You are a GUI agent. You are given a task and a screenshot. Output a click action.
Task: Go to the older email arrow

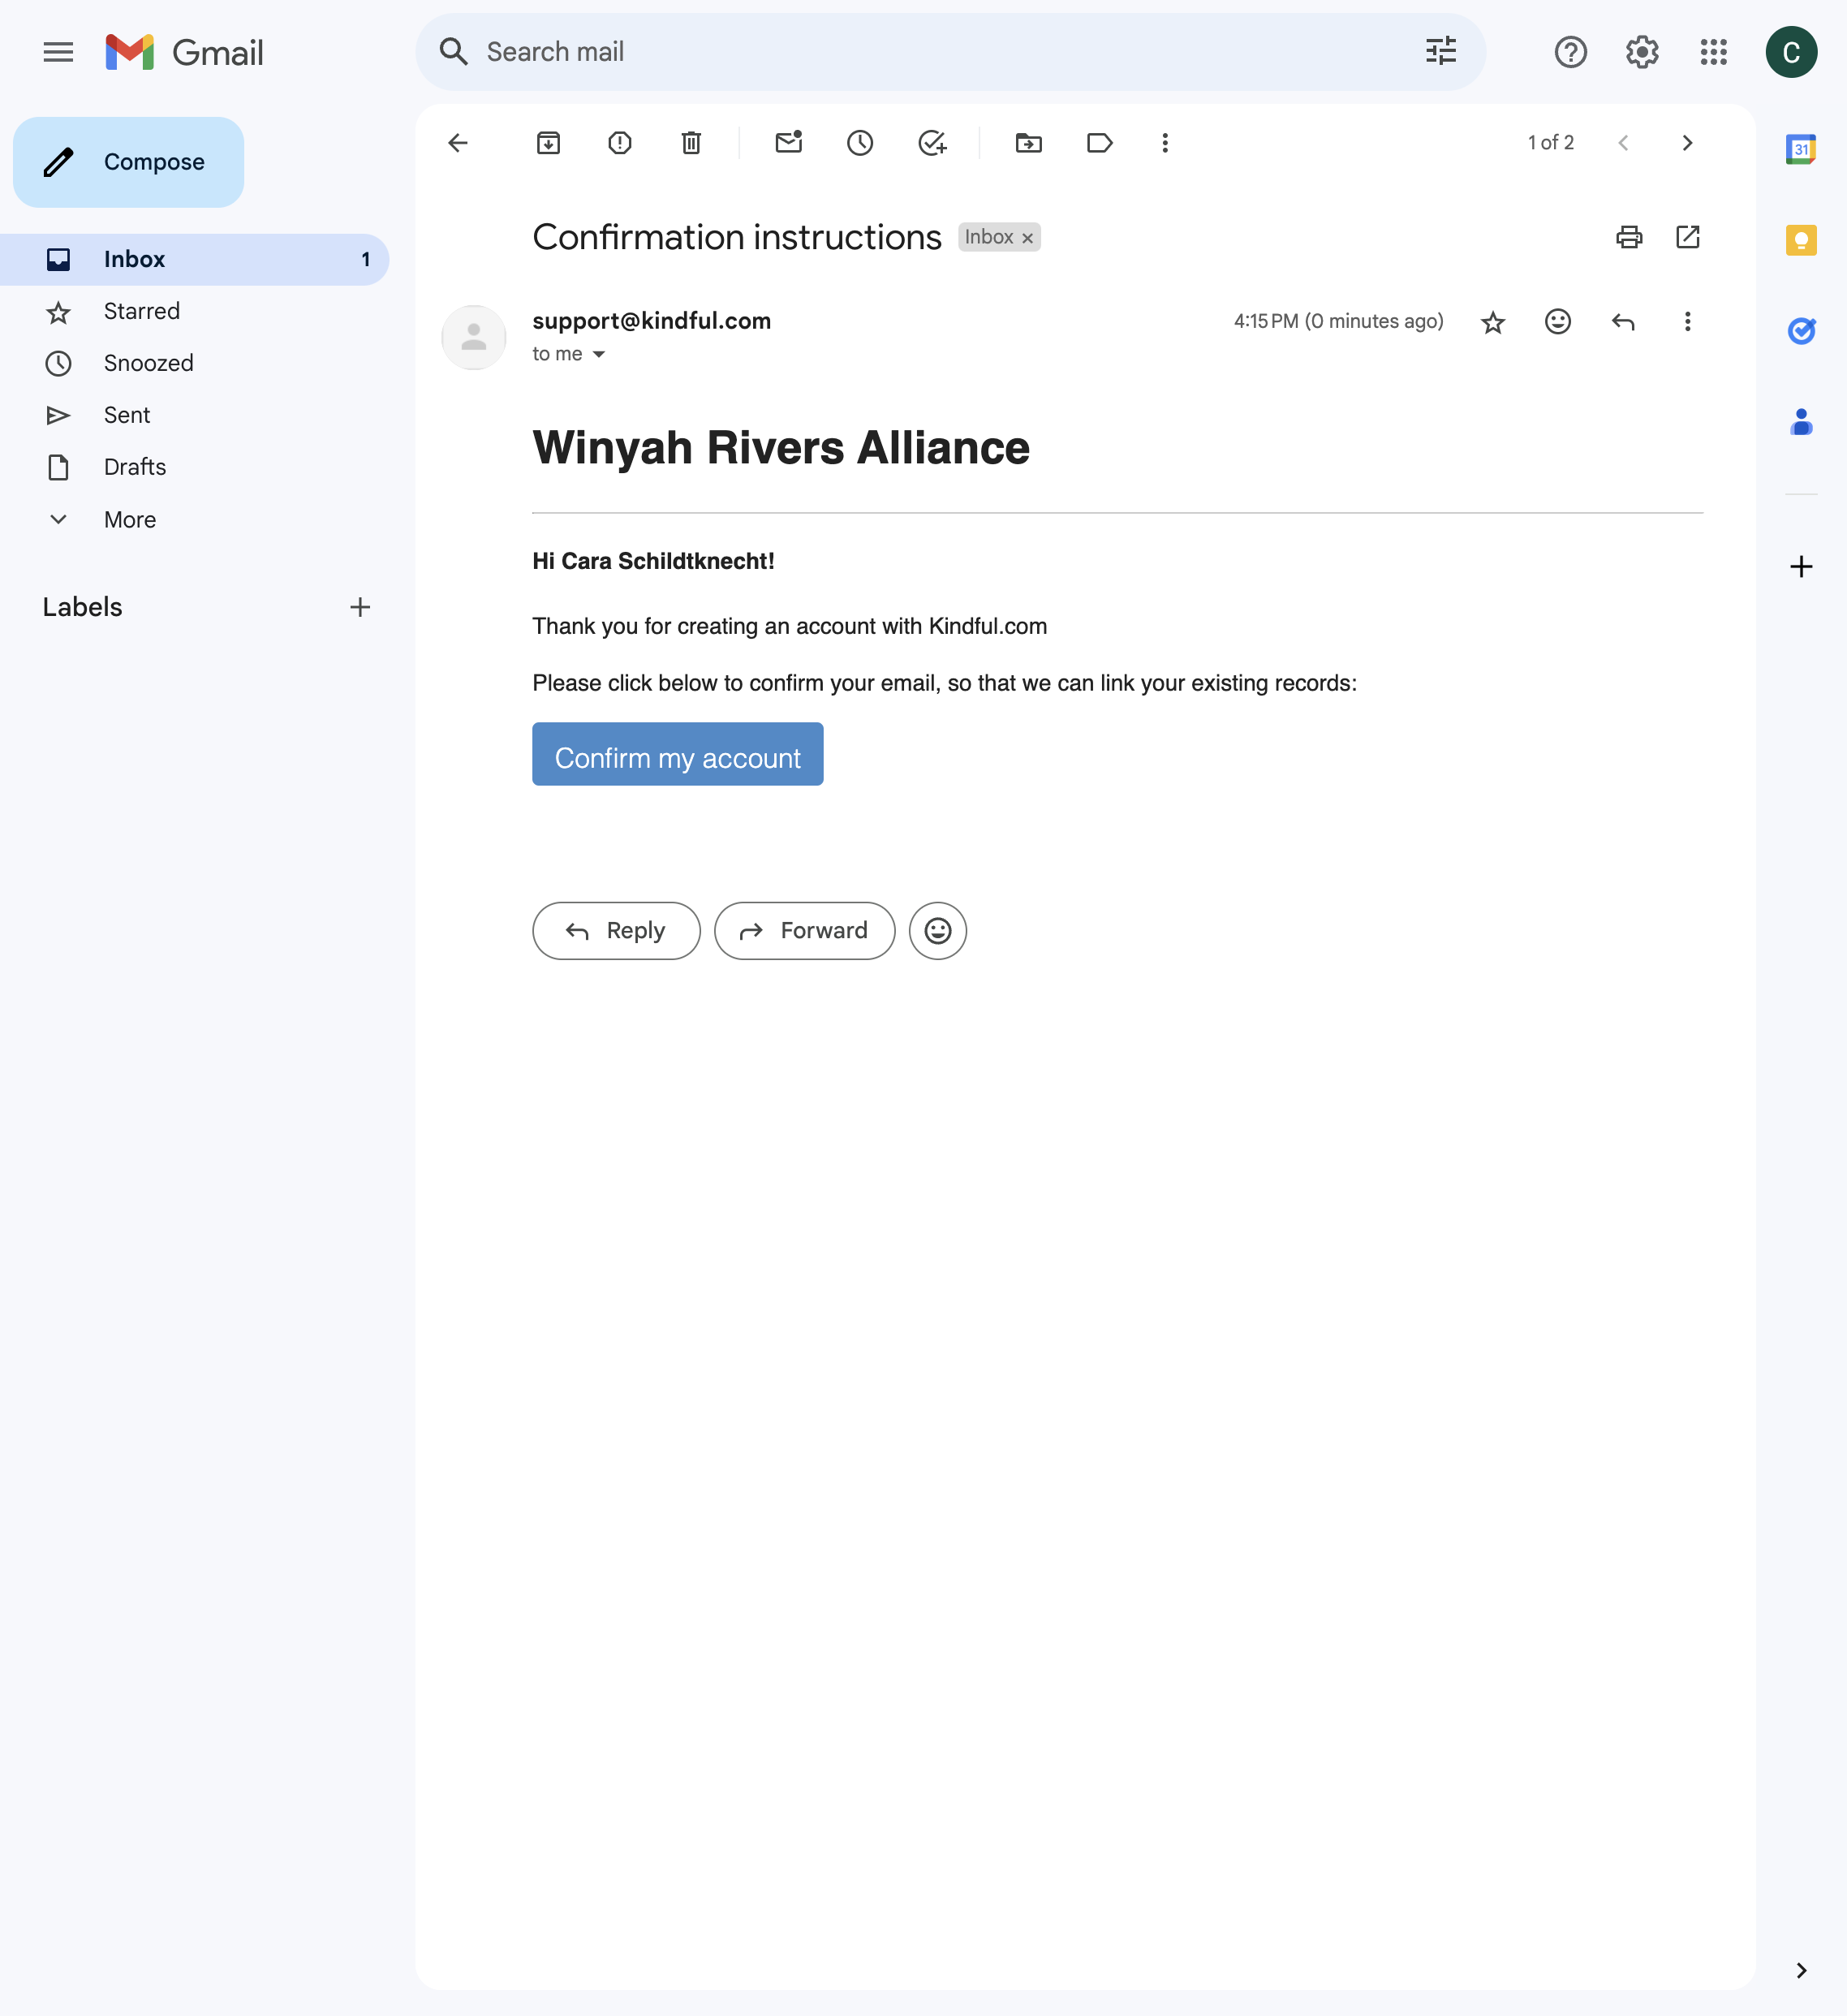coord(1687,143)
